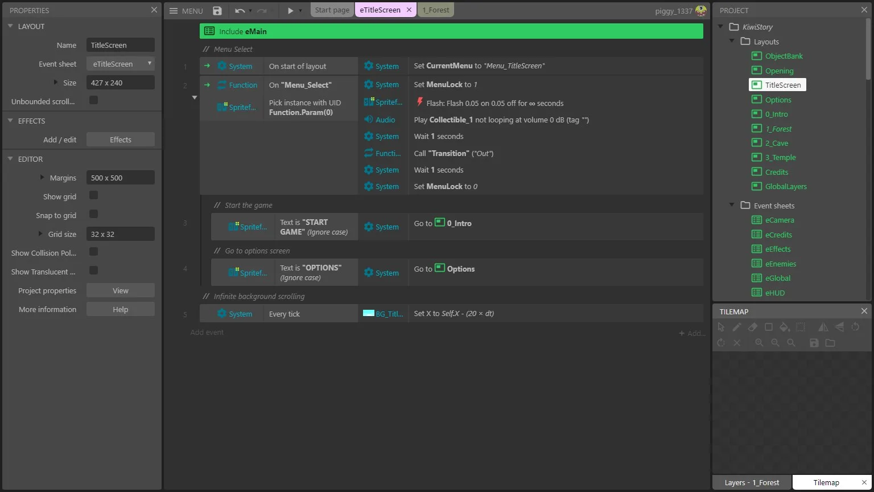Click Tilemap open folder icon
The height and width of the screenshot is (492, 874).
(x=830, y=343)
